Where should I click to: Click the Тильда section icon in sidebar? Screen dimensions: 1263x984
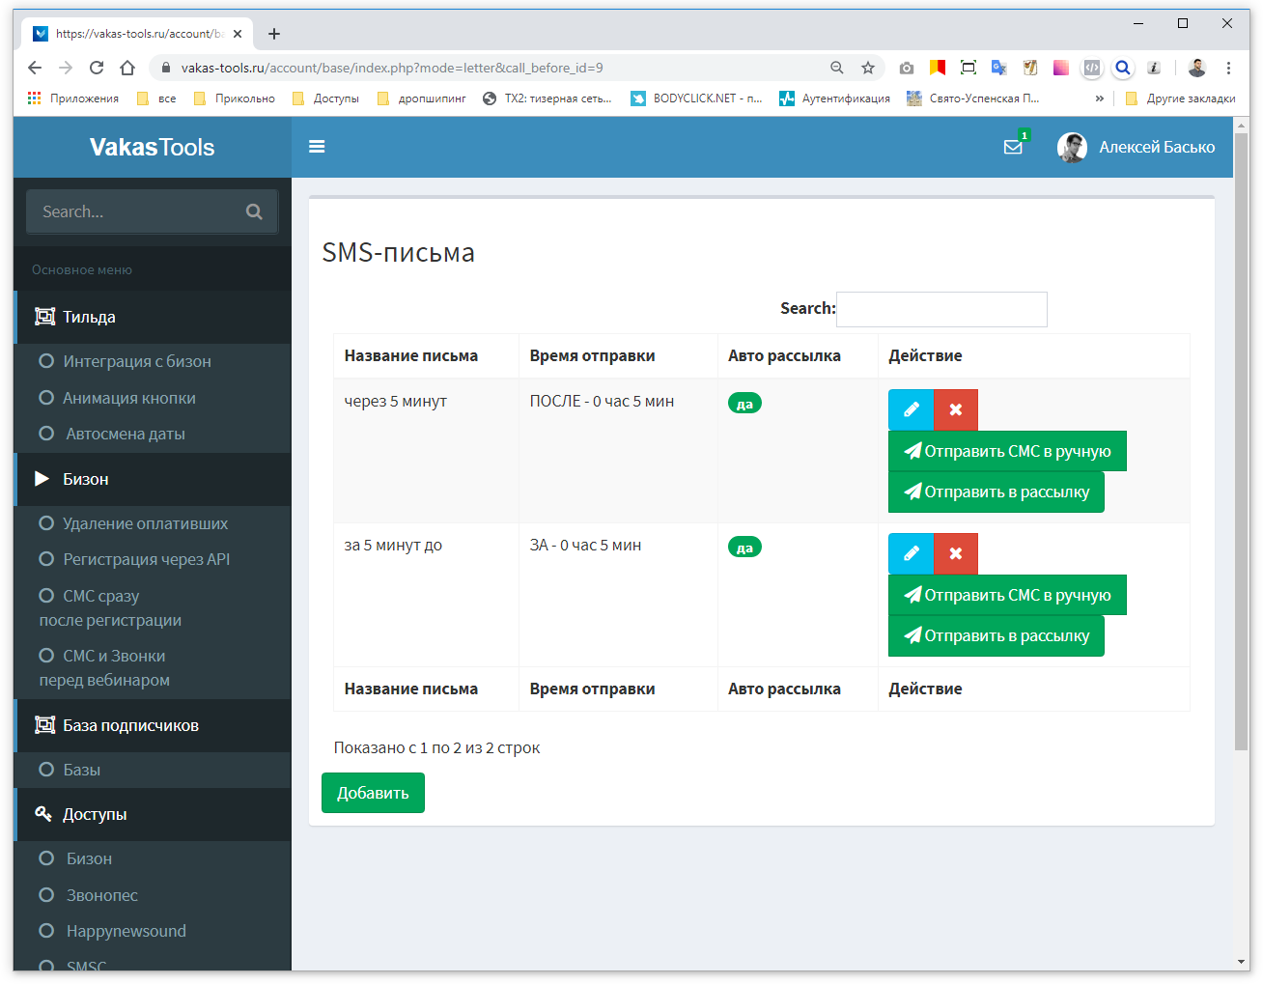click(x=44, y=317)
